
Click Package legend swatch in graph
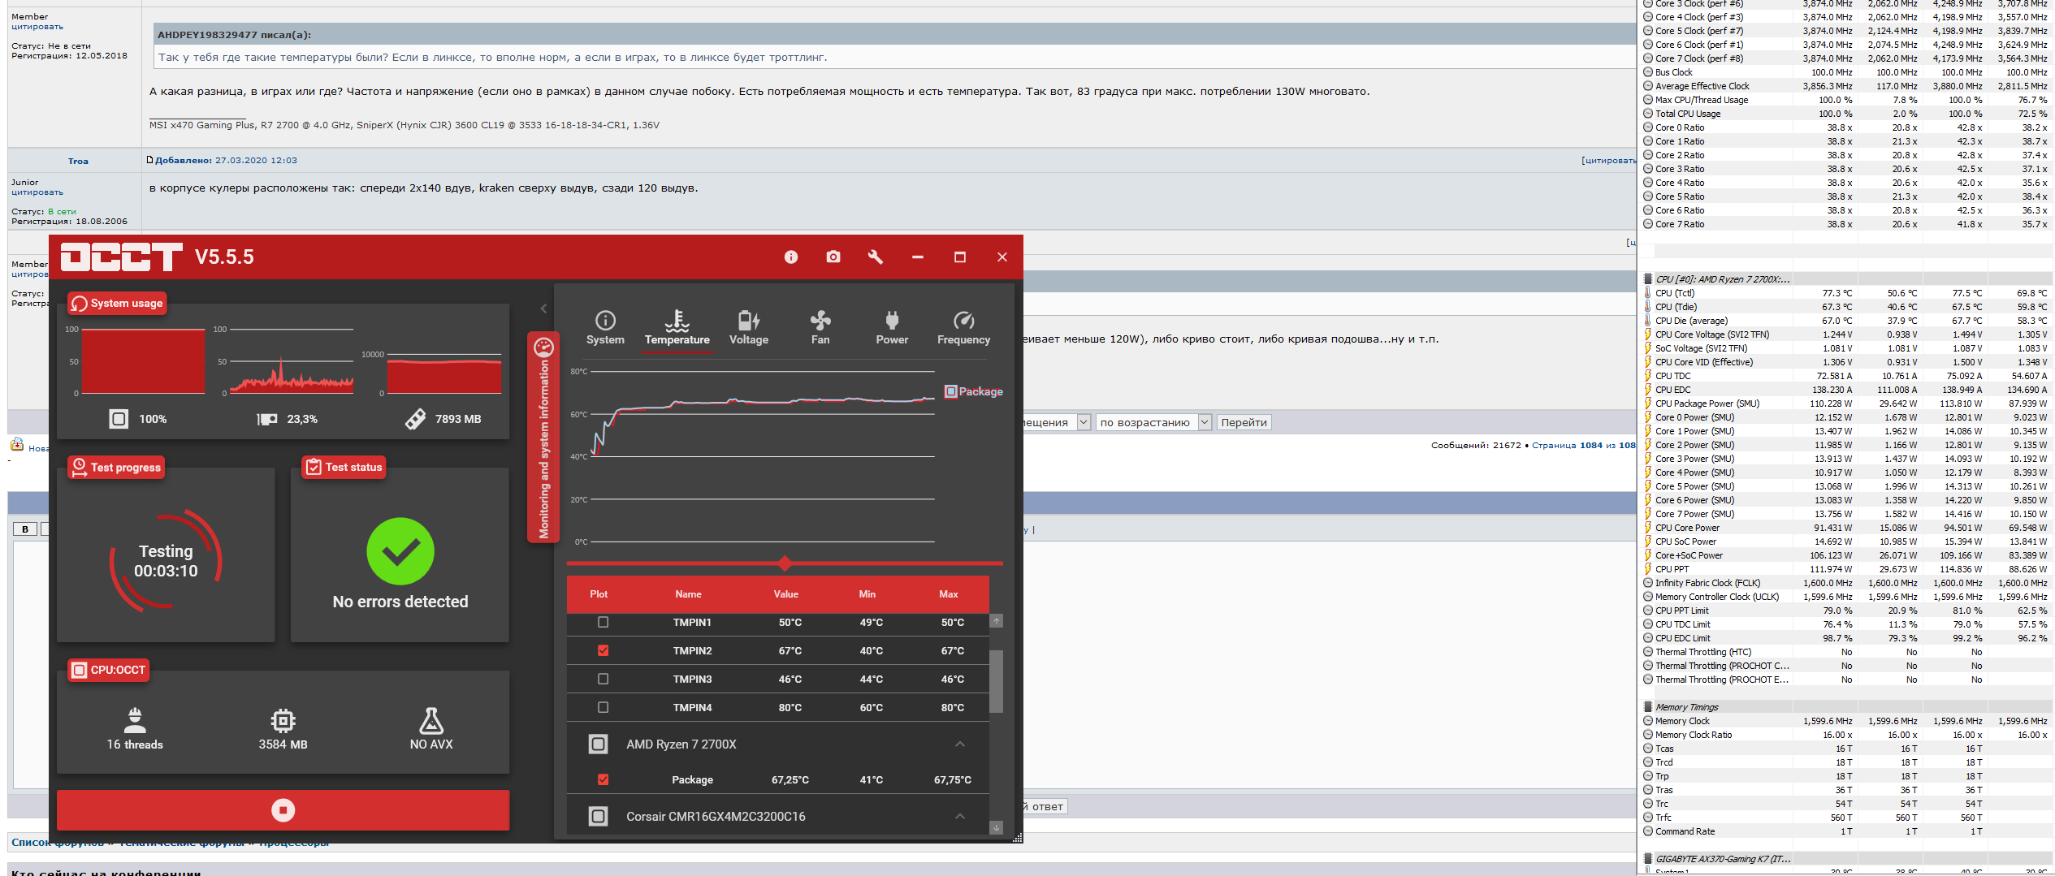950,391
